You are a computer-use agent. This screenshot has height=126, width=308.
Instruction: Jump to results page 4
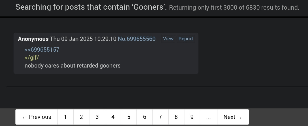point(113,117)
